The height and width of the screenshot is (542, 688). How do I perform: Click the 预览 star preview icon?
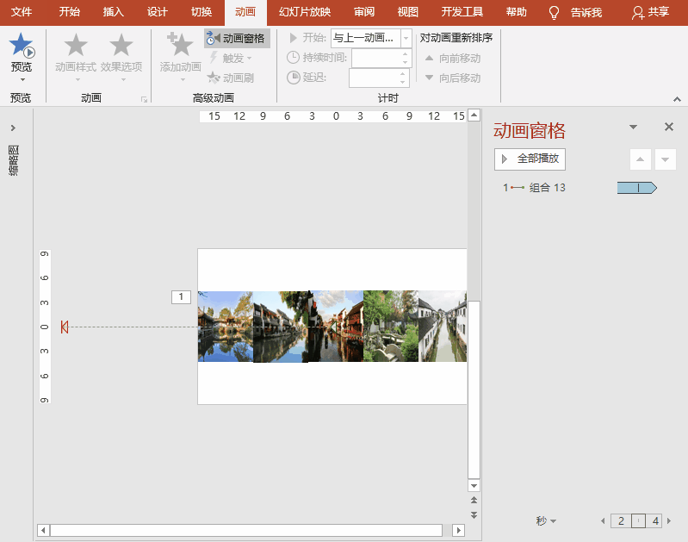pyautogui.click(x=21, y=47)
